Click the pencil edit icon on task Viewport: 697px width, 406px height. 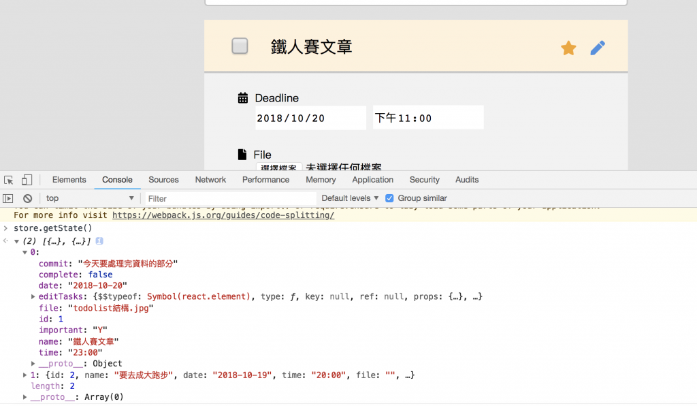coord(598,48)
